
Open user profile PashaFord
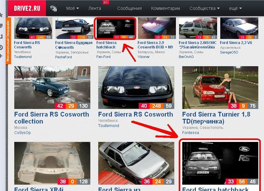[x=63, y=57]
